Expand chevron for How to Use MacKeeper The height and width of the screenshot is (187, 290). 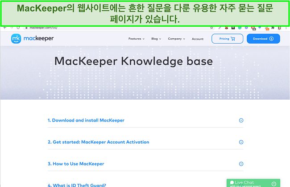tap(241, 164)
